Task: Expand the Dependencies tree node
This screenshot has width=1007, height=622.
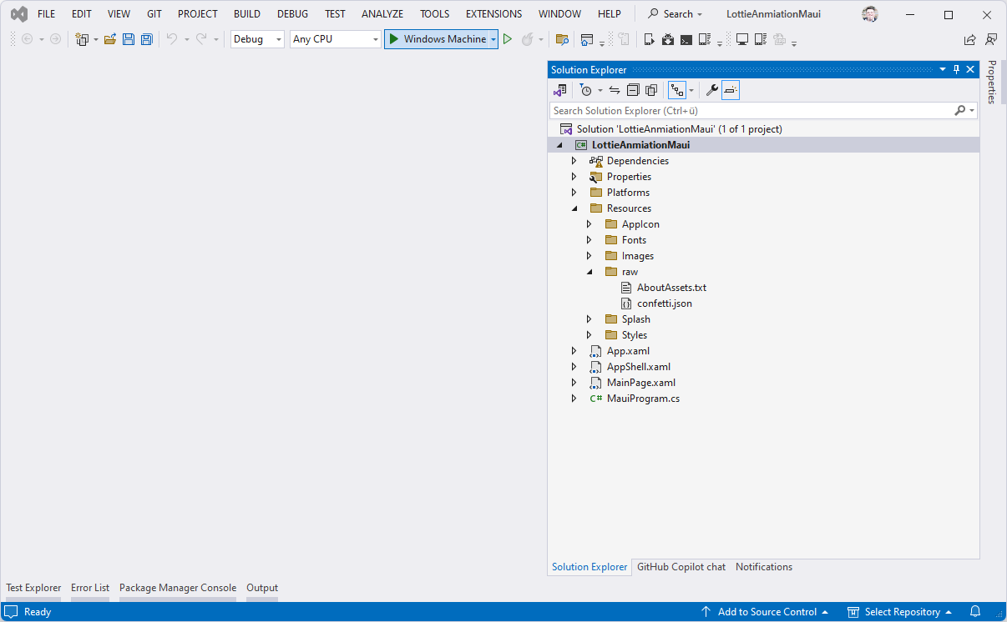Action: tap(574, 161)
